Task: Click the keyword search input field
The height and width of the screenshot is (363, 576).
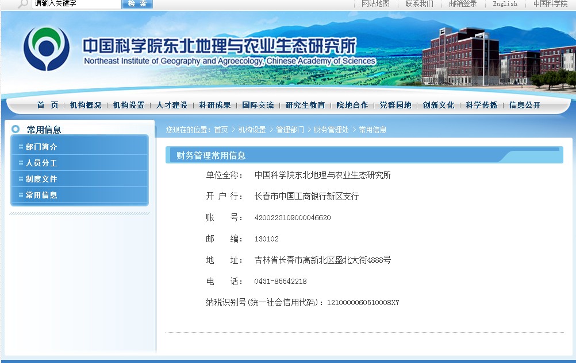Action: click(76, 3)
